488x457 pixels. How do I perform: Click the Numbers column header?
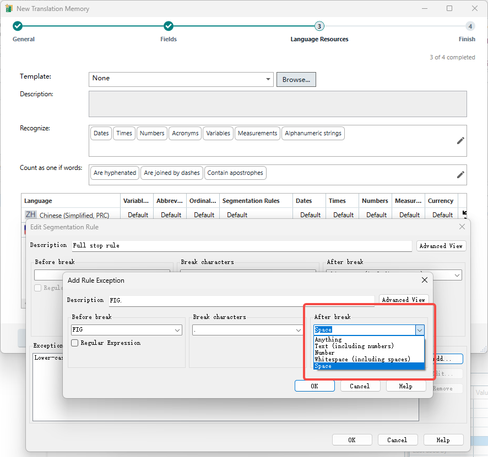(x=375, y=201)
